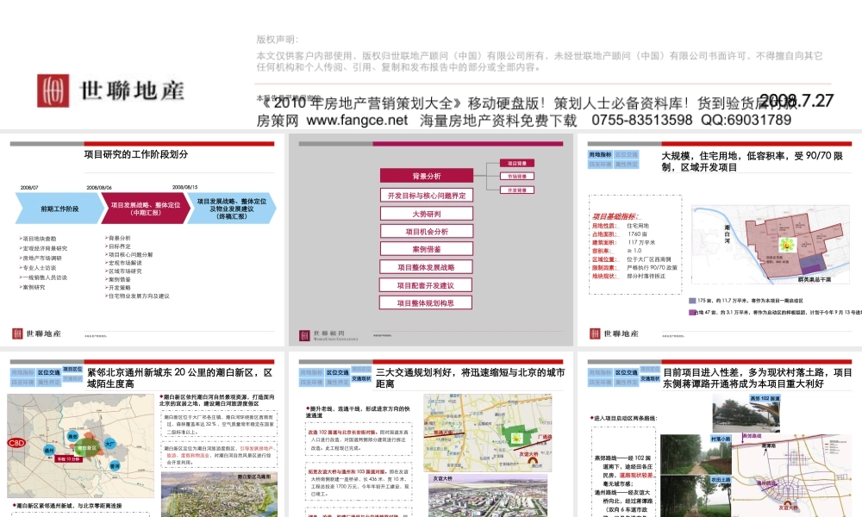Click the 一线销售人员访谈 bullet
The image size is (862, 517).
point(43,277)
